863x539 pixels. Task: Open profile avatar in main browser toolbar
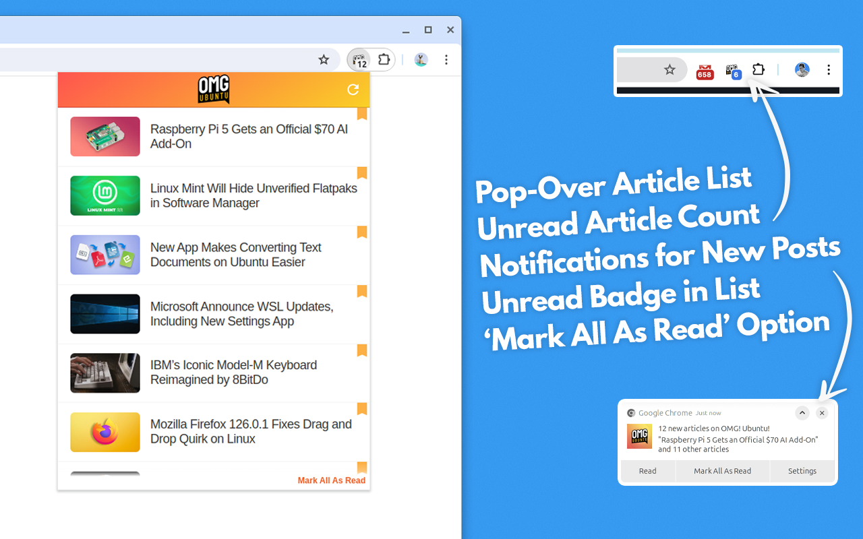point(421,60)
